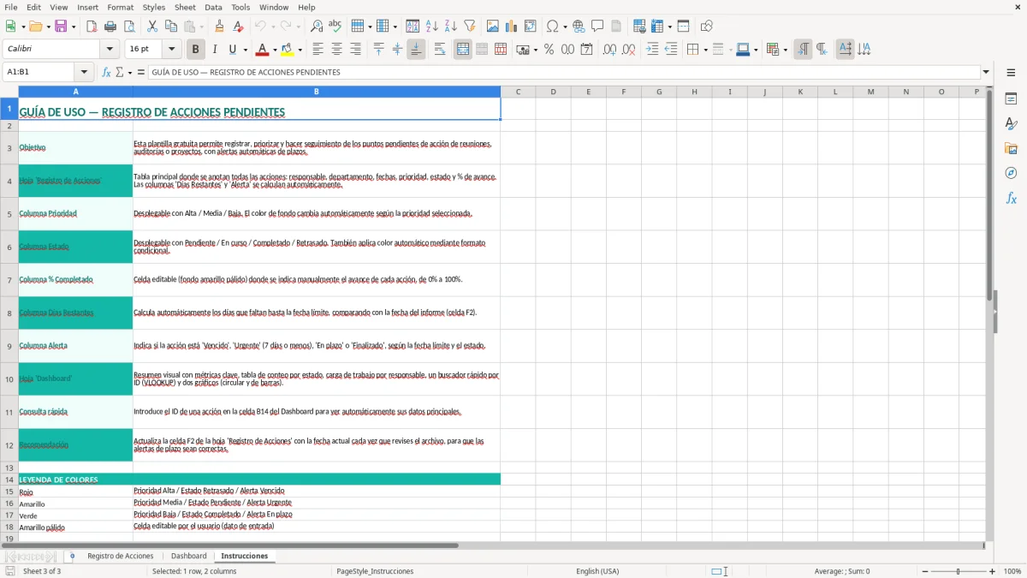This screenshot has height=578, width=1027.
Task: Expand the font name dropdown
Action: tap(111, 50)
